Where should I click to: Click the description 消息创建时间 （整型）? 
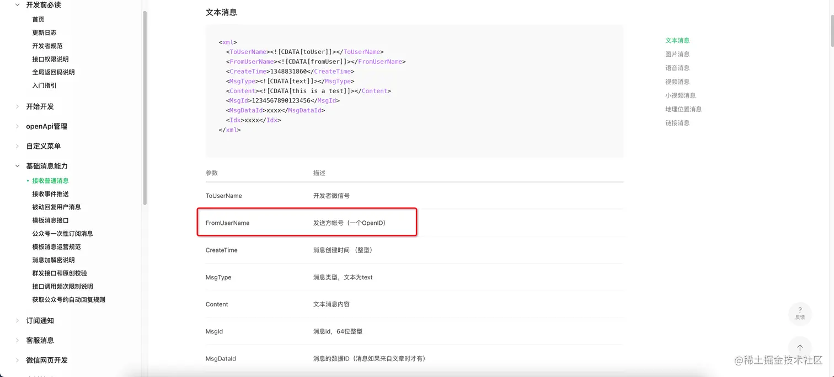tap(344, 250)
